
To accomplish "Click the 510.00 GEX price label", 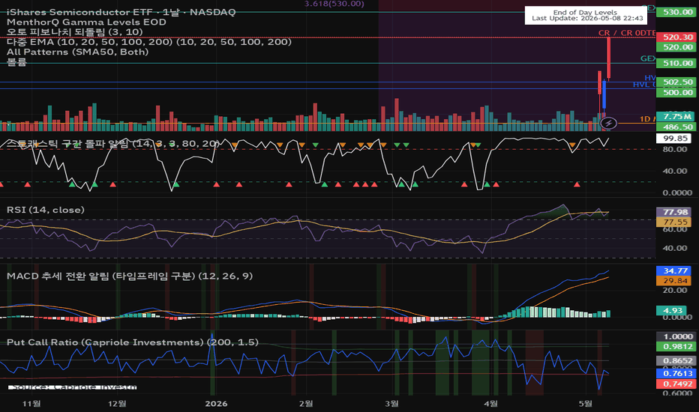I will 677,63.
